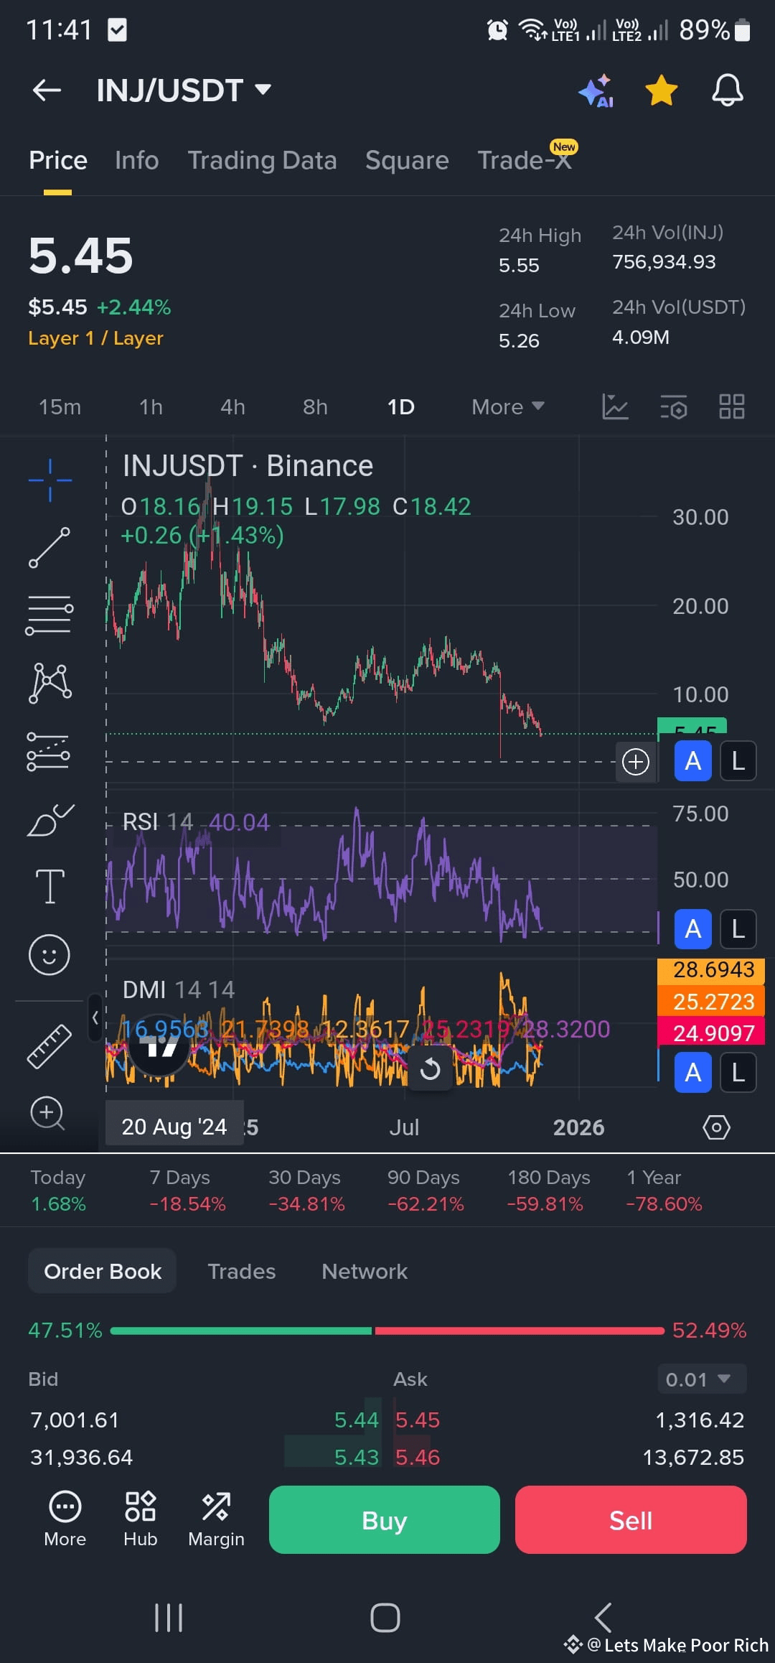Open the emoji sticker tool

coord(50,955)
